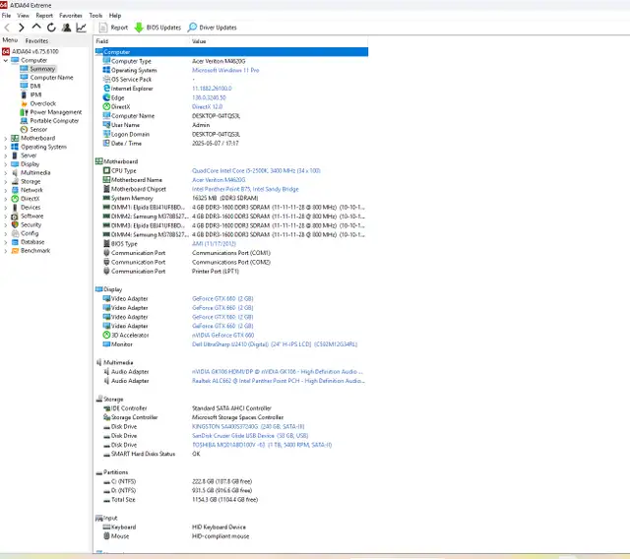The width and height of the screenshot is (630, 559).
Task: Select the AIDA64 v6.75.6100 root icon
Action: tap(6, 51)
